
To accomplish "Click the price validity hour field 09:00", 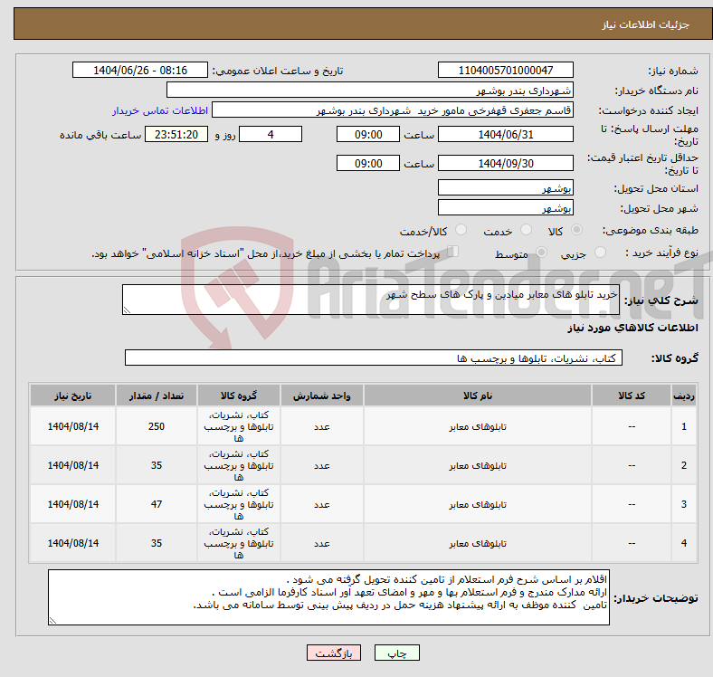I will pyautogui.click(x=368, y=163).
